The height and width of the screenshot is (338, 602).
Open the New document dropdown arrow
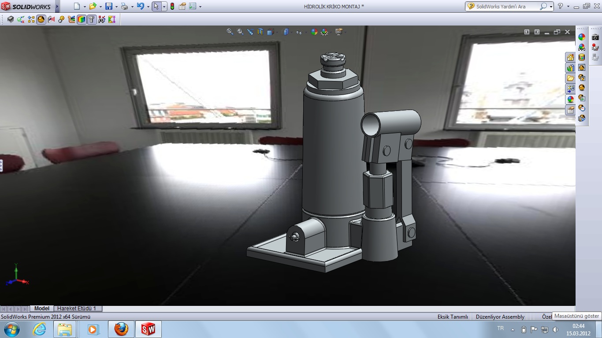coord(84,7)
